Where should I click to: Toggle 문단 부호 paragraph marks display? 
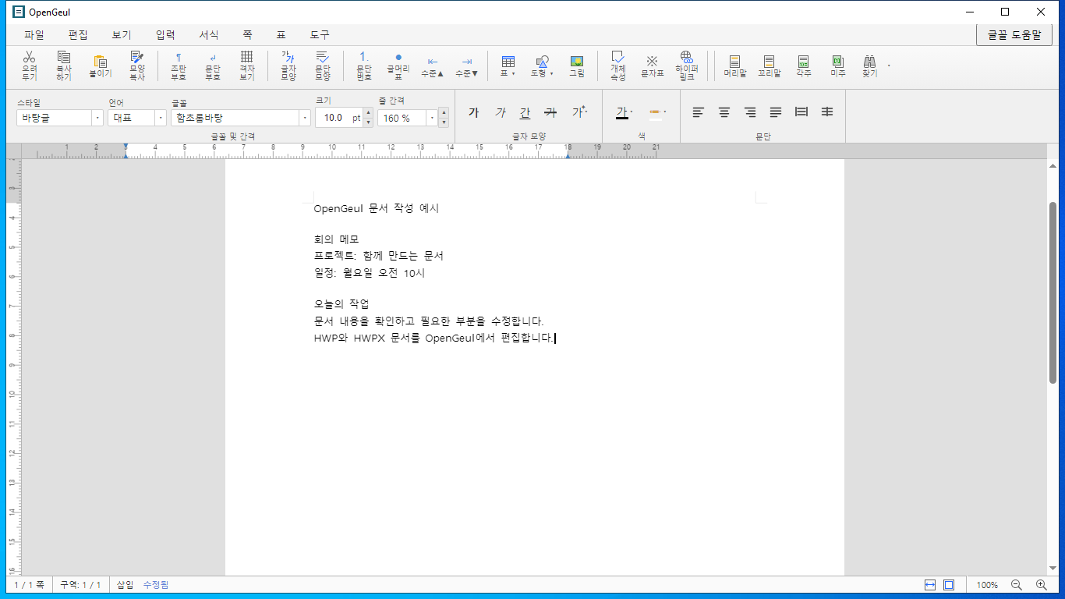pyautogui.click(x=213, y=66)
